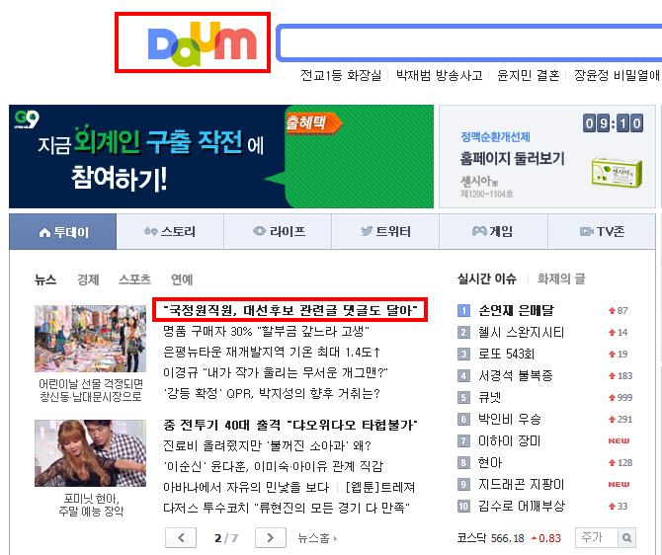Open 손연재 은메달 trending issue
The width and height of the screenshot is (662, 555).
pyautogui.click(x=516, y=310)
